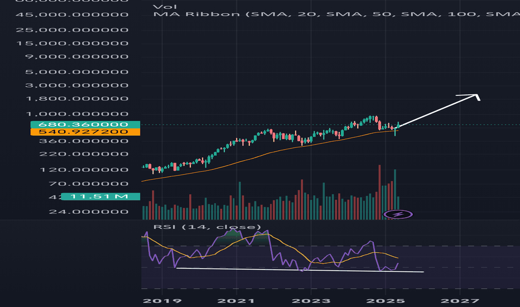Click the orange 540.927200 price label
520x307 pixels.
(85, 132)
